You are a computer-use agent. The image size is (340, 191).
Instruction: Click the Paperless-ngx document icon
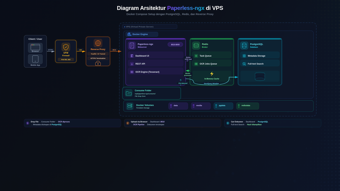tap(132, 45)
